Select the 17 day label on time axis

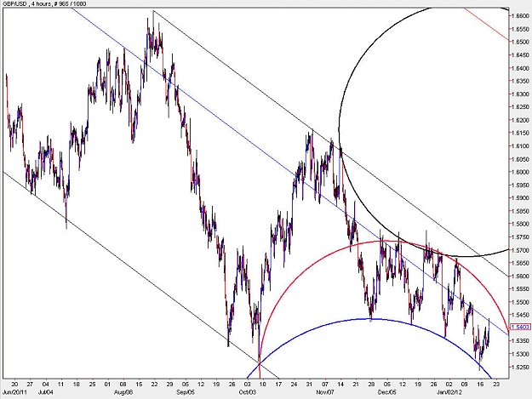(x=278, y=384)
